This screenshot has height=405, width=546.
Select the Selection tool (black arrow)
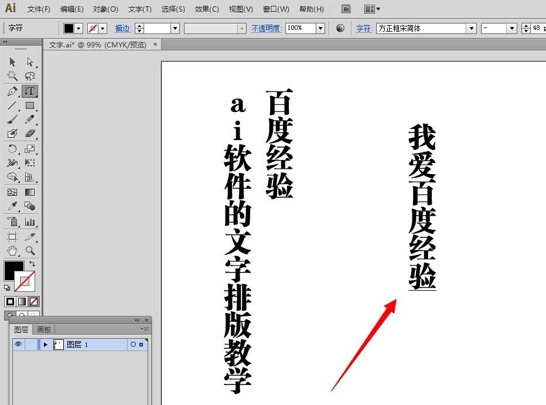tap(12, 62)
